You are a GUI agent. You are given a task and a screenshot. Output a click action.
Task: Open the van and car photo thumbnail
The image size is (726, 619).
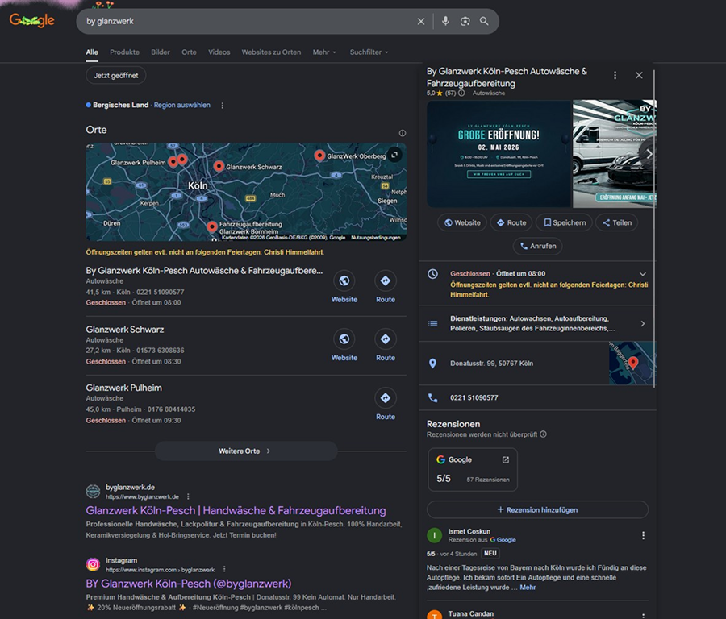(615, 154)
